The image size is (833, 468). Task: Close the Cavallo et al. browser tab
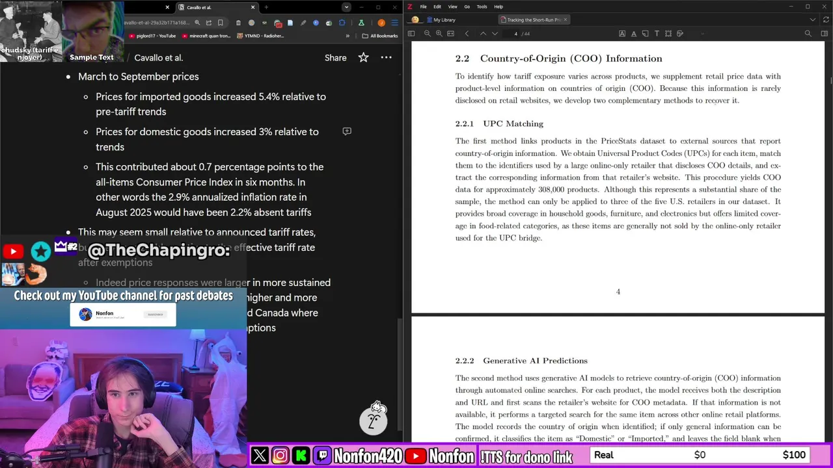[x=253, y=7]
